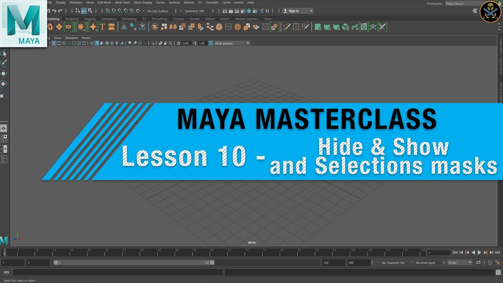The width and height of the screenshot is (503, 283).
Task: Open the Deform menu
Action: click(189, 2)
